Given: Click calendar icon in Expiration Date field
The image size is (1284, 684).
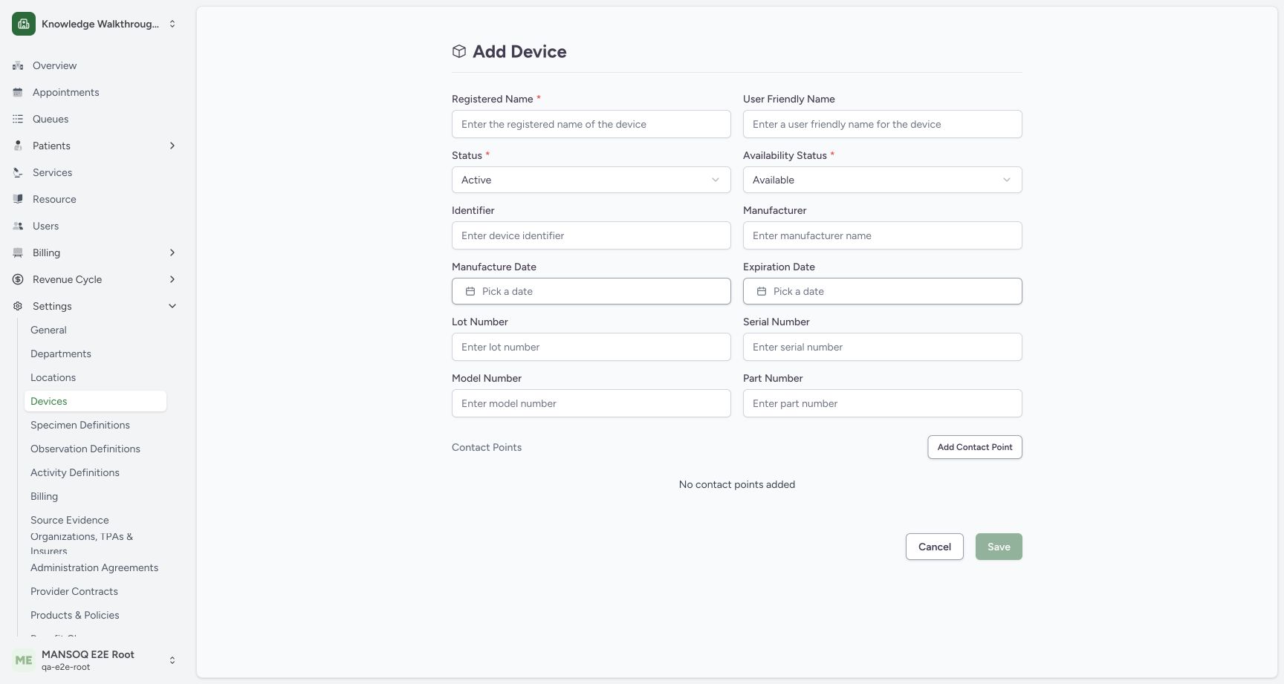Looking at the screenshot, I should [762, 291].
